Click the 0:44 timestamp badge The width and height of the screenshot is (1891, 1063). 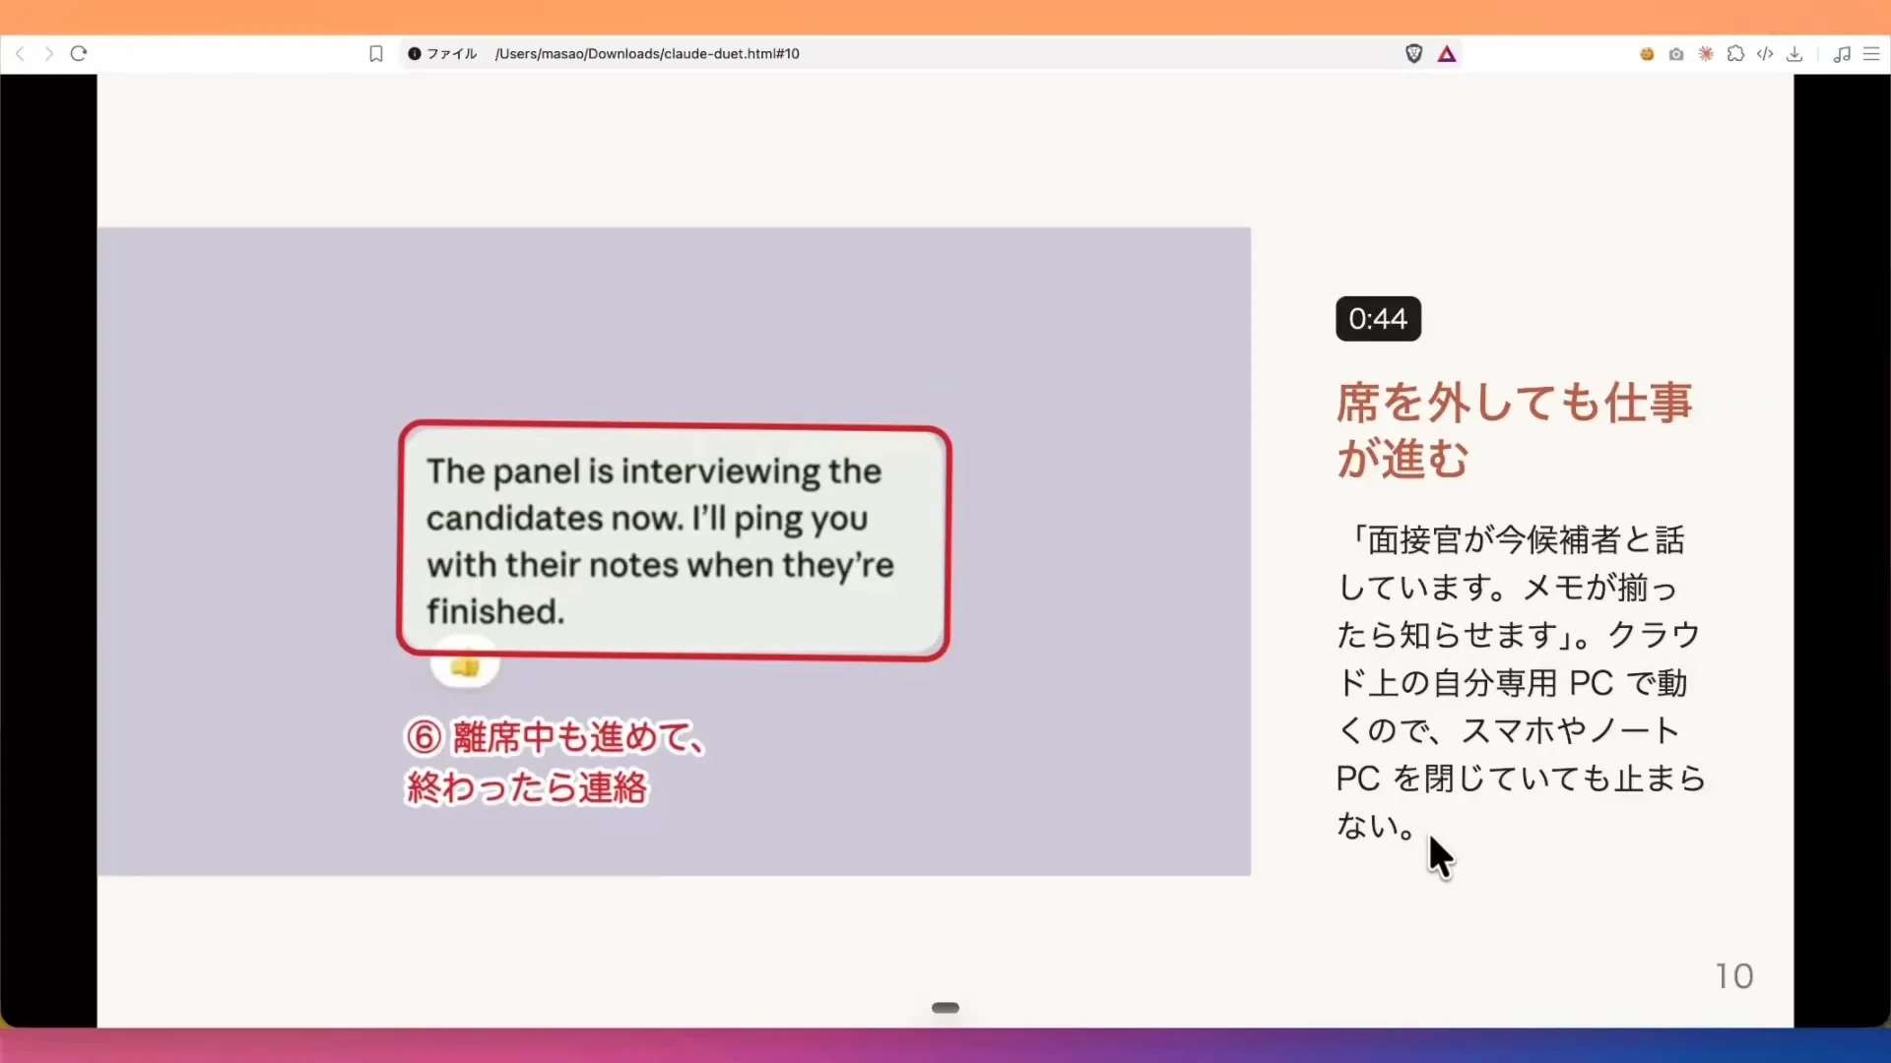tap(1378, 319)
